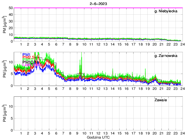Click the bottom chart PM y-axis label
The image size is (186, 140).
[4, 113]
